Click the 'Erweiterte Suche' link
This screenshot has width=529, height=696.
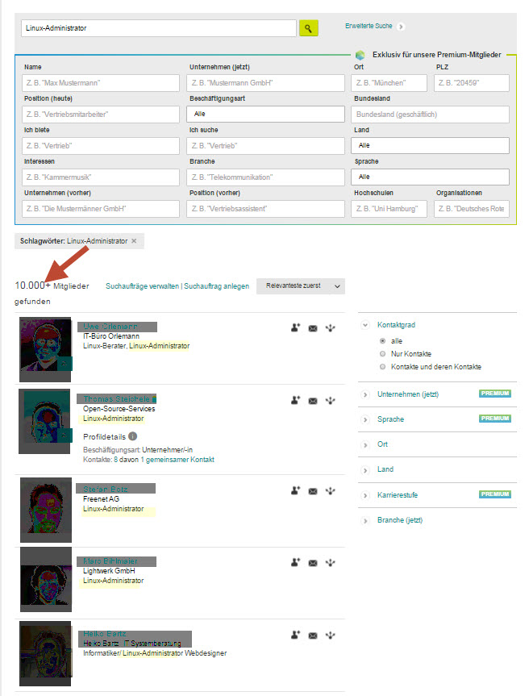pos(369,26)
